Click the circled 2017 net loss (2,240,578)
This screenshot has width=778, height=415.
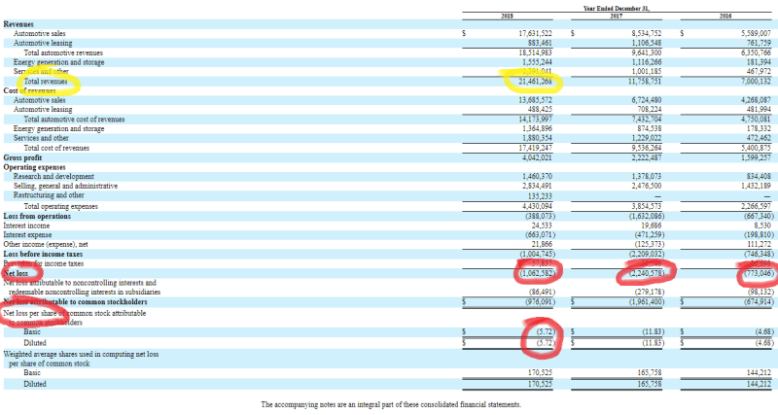pyautogui.click(x=642, y=274)
